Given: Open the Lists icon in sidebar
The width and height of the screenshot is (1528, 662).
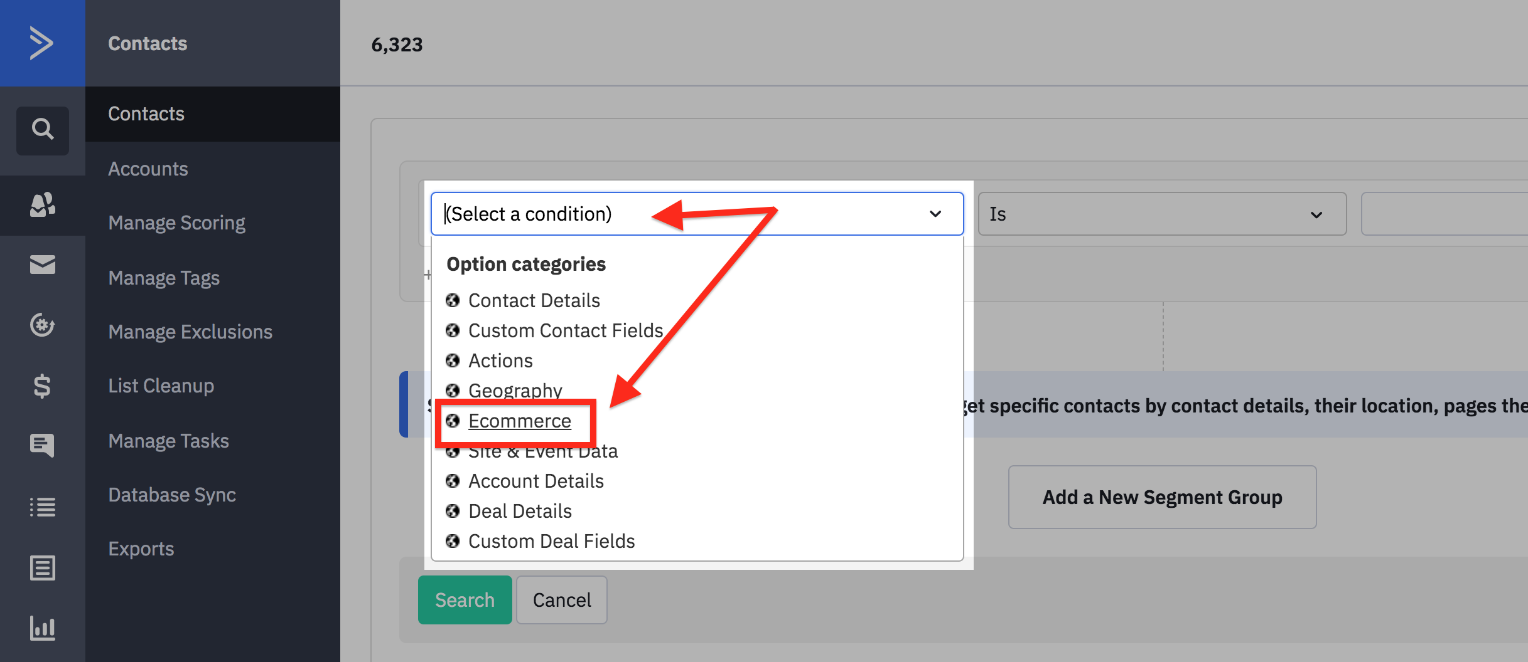Looking at the screenshot, I should [x=42, y=507].
